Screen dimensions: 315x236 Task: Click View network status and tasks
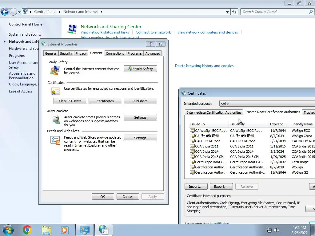point(105,32)
